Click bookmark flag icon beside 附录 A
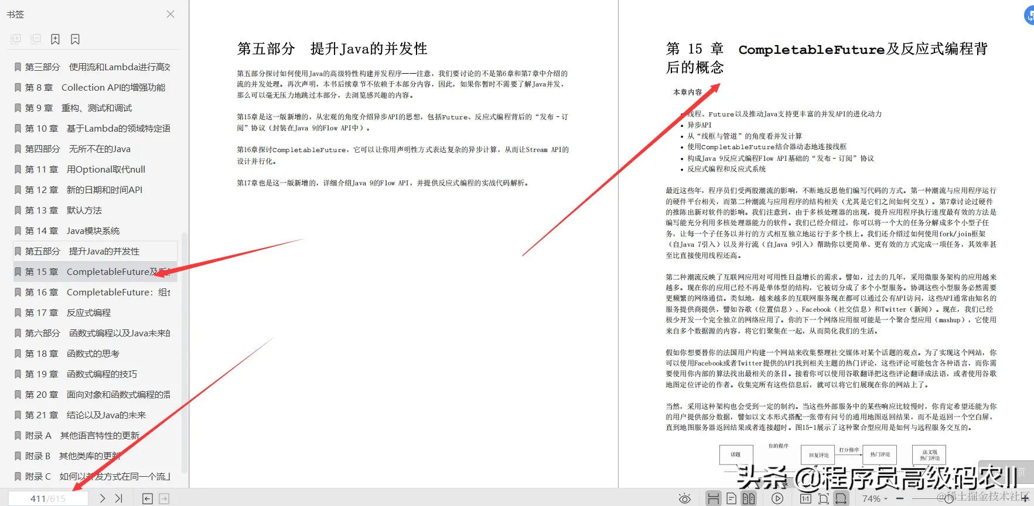 18,435
